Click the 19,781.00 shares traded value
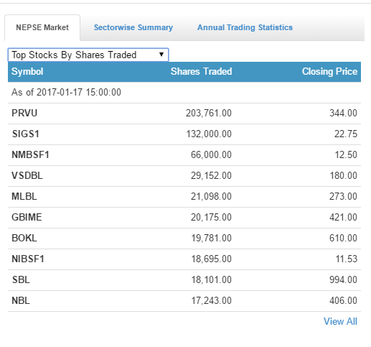The image size is (371, 347). (212, 238)
